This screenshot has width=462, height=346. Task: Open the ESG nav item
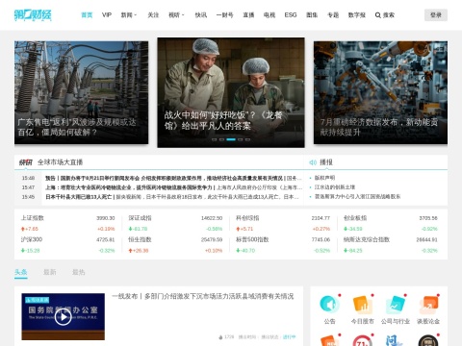tap(291, 15)
